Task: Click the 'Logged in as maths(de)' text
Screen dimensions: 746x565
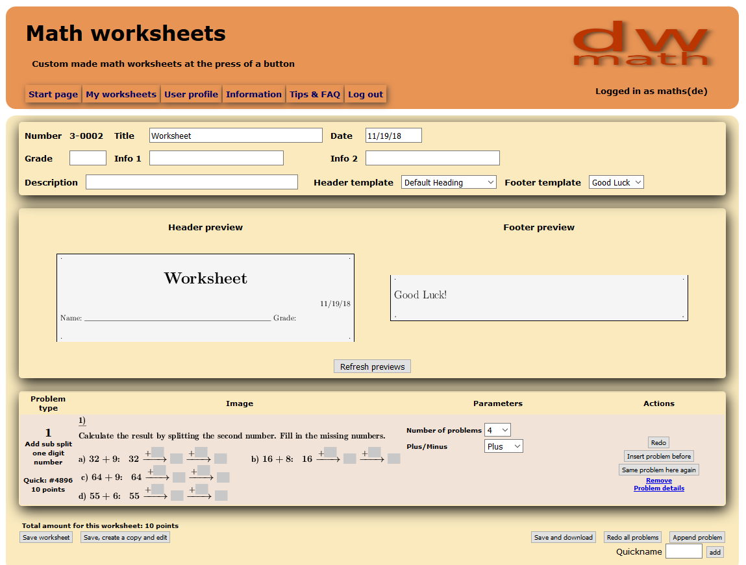Action: [x=651, y=91]
